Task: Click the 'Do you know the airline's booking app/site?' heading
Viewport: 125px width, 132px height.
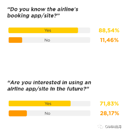Action: [43, 12]
